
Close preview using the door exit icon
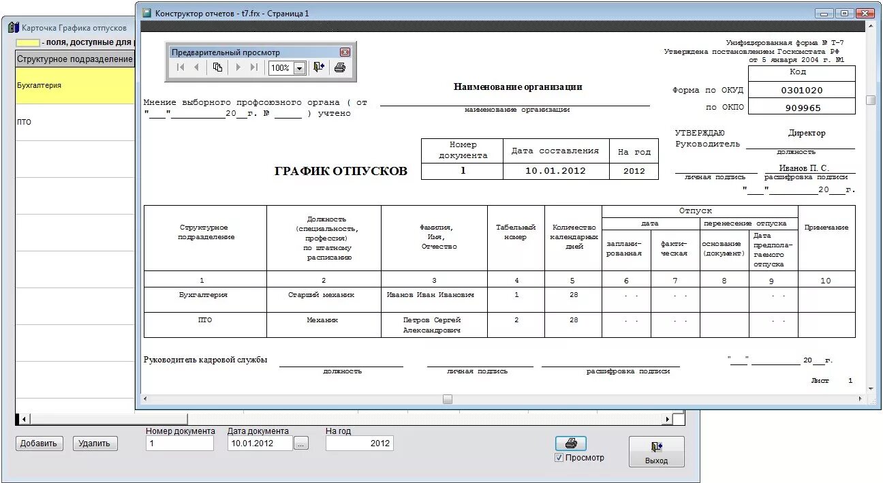(319, 67)
